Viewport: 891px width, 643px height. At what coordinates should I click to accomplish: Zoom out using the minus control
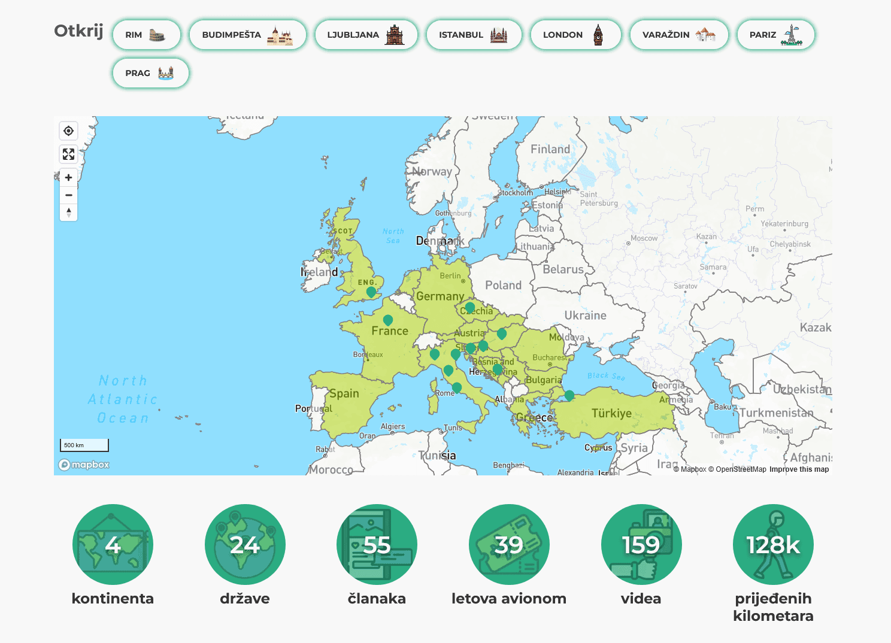[x=68, y=195]
